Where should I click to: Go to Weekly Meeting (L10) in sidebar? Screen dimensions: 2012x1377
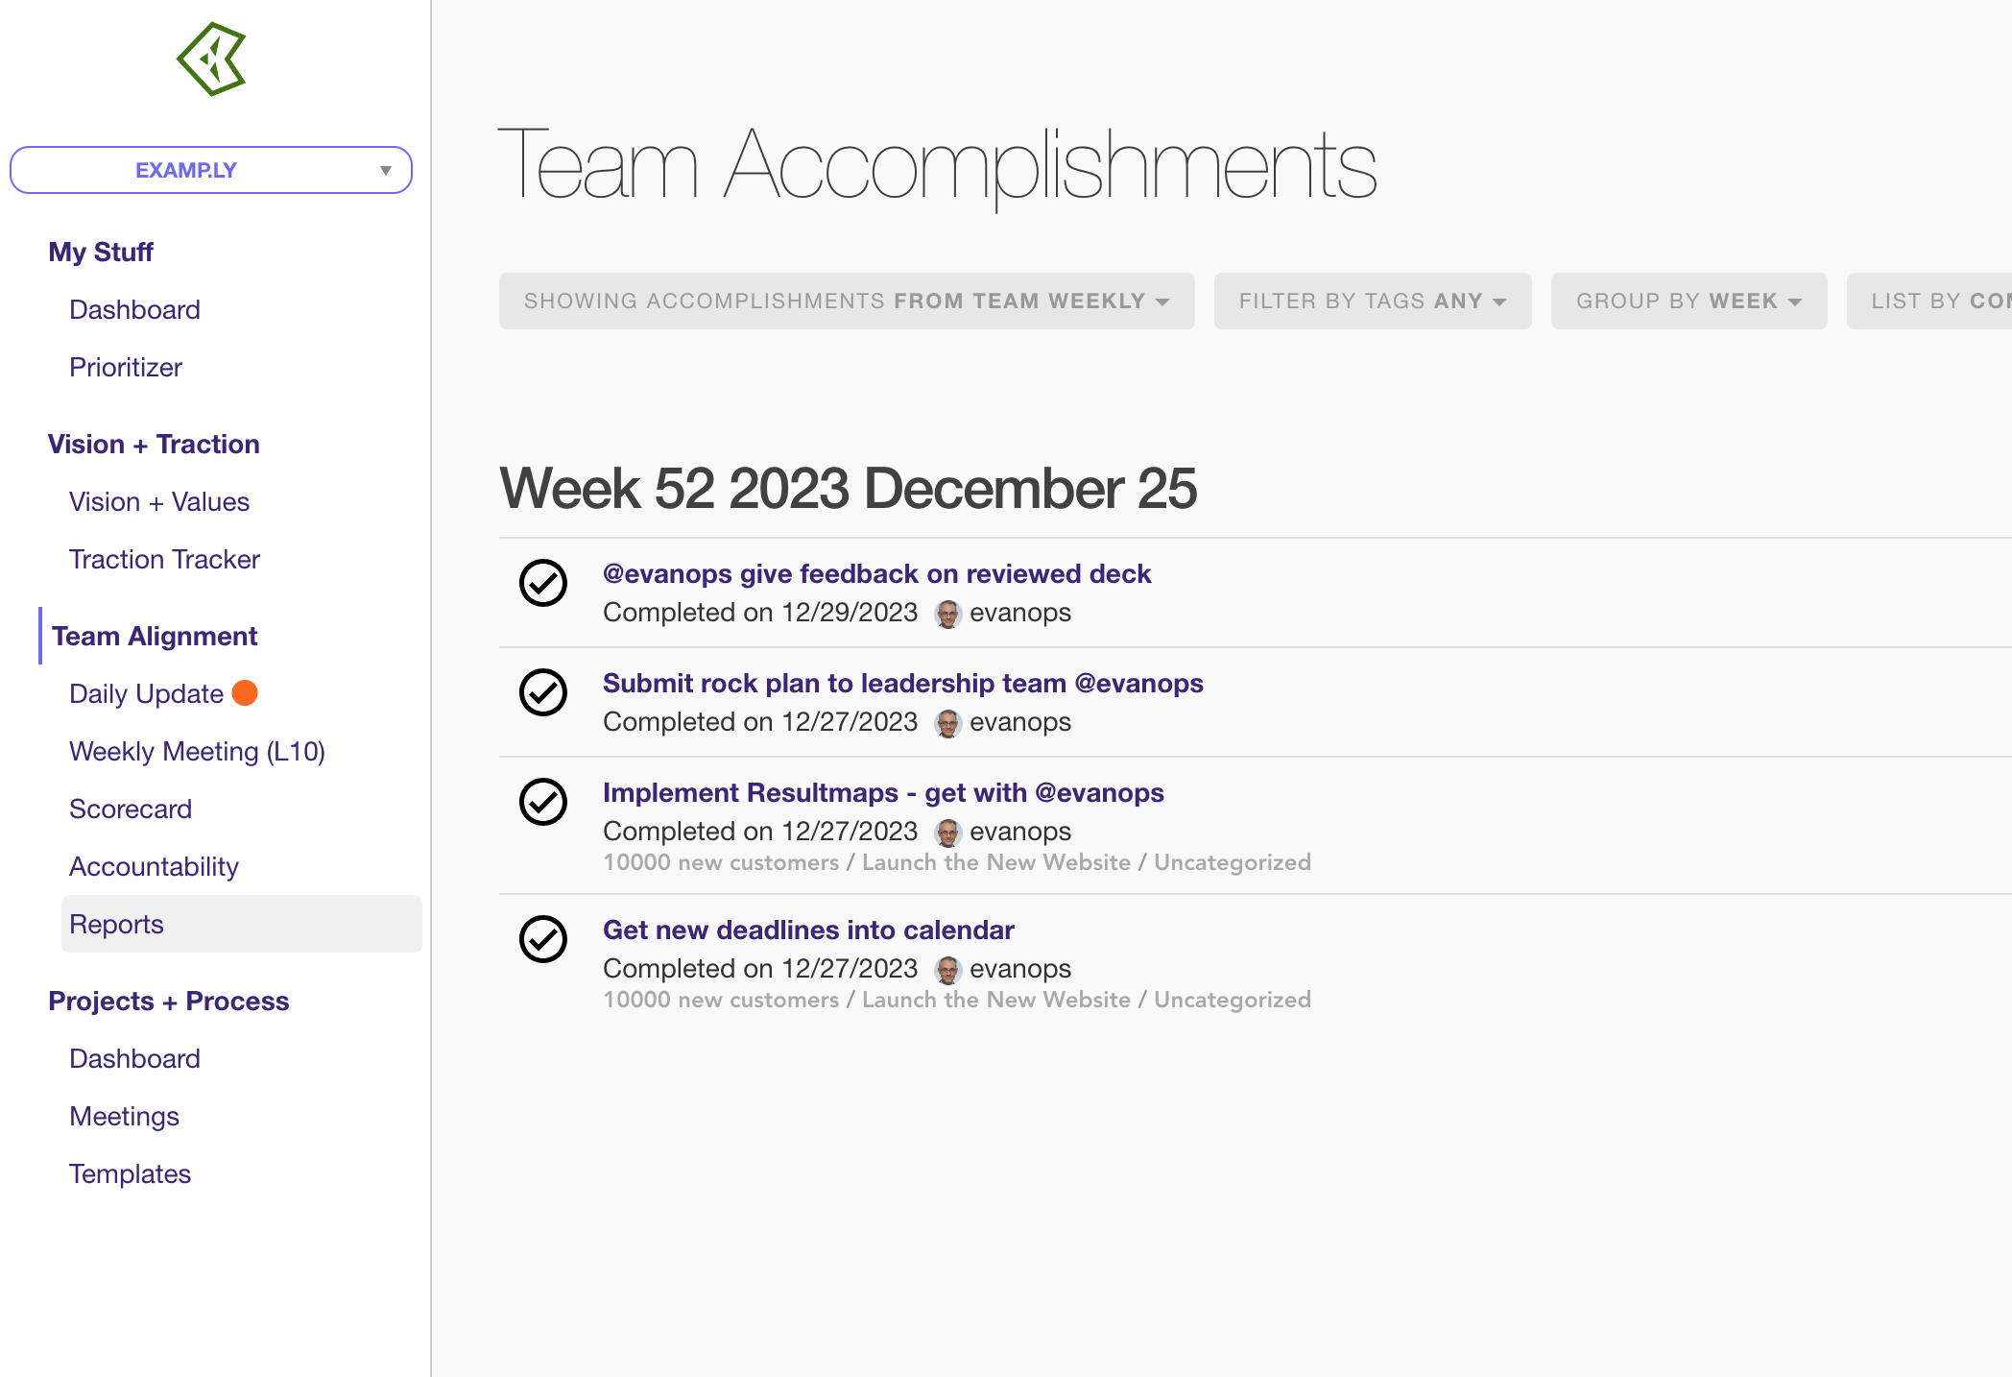click(197, 751)
